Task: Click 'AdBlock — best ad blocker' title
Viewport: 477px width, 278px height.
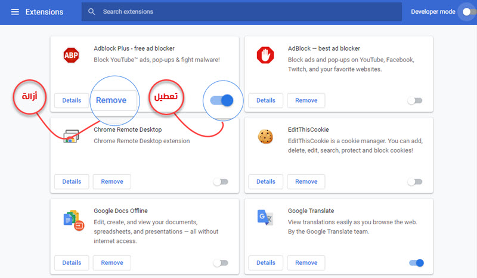Action: pyautogui.click(x=324, y=48)
